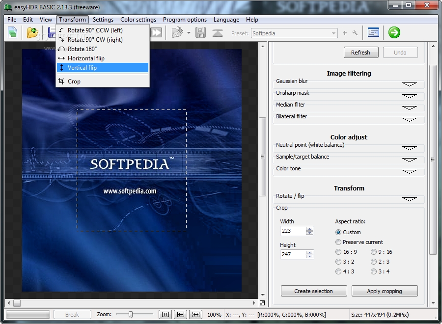Screen dimensions: 442x324
Task: Set zoom to 1:1 actual size
Action: (166, 314)
